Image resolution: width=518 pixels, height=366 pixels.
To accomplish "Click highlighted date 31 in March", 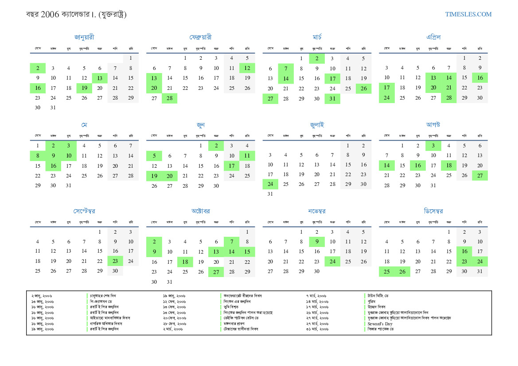I will 332,99.
